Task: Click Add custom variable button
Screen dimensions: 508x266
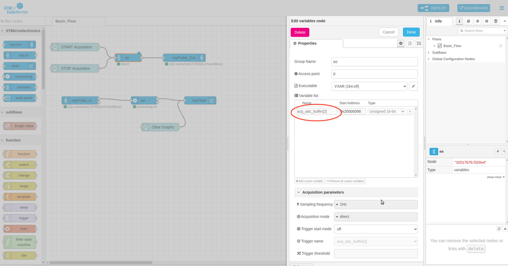Action: coord(309,181)
